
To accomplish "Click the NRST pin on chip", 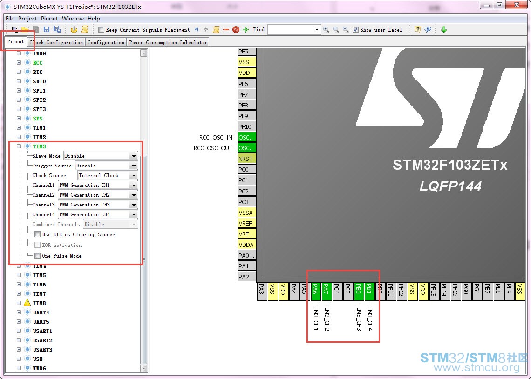I will pos(247,159).
